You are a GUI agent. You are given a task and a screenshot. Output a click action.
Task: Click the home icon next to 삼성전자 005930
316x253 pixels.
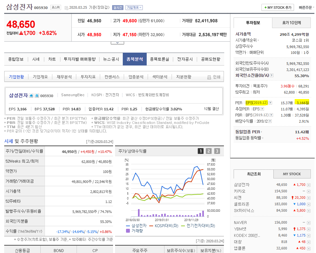(x=31, y=96)
